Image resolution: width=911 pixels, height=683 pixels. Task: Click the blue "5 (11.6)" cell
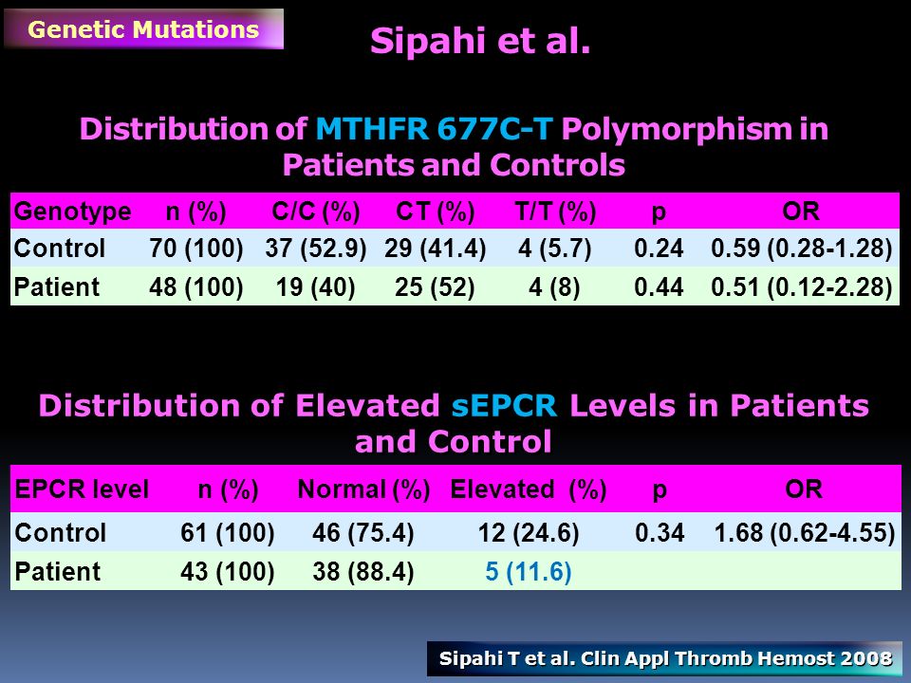pyautogui.click(x=529, y=571)
